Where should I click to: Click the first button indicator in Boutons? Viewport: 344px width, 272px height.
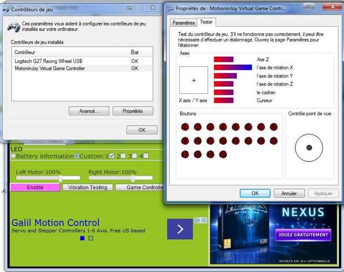coord(185,127)
